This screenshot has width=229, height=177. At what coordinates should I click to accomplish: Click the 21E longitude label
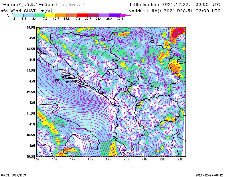coord(144,159)
